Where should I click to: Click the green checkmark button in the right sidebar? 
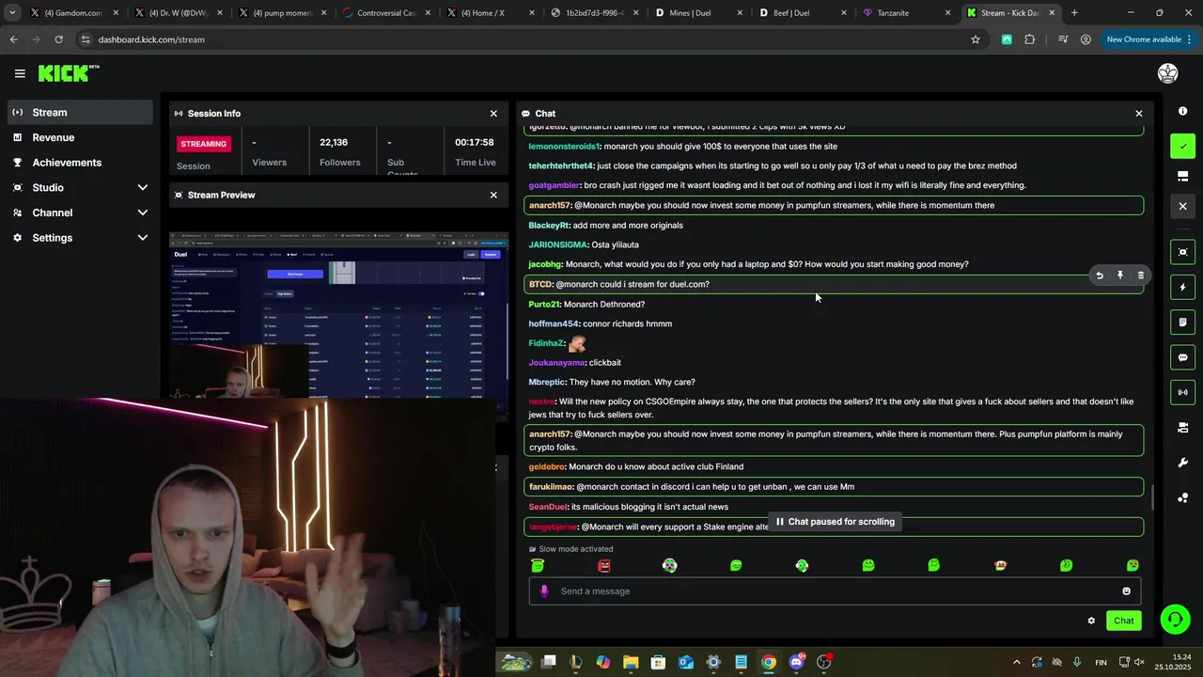pos(1182,146)
